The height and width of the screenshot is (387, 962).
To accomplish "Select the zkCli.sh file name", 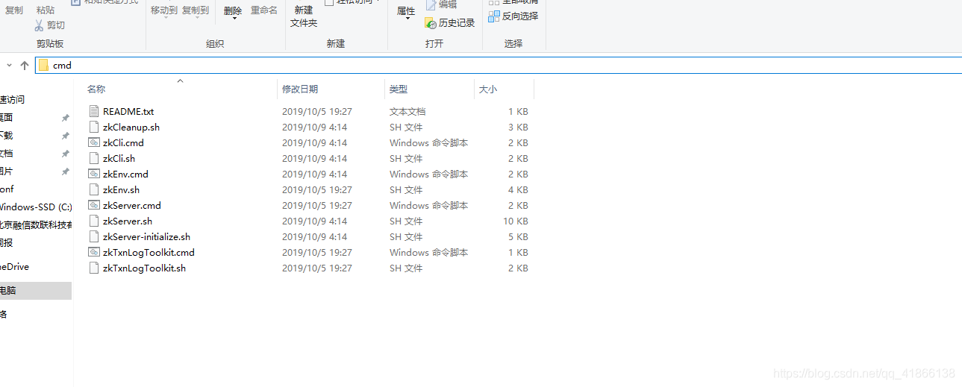I will 119,158.
